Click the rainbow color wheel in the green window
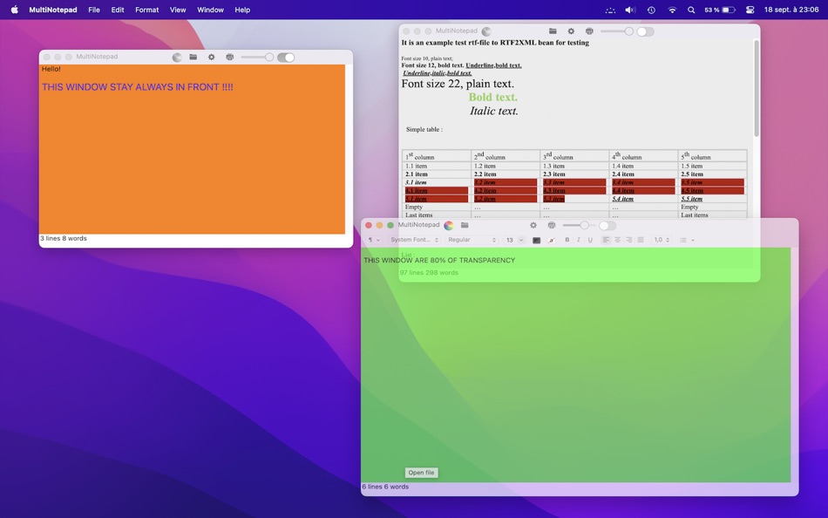The height and width of the screenshot is (518, 828). point(448,226)
